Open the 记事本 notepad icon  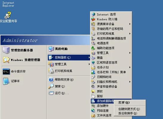(6, 81)
